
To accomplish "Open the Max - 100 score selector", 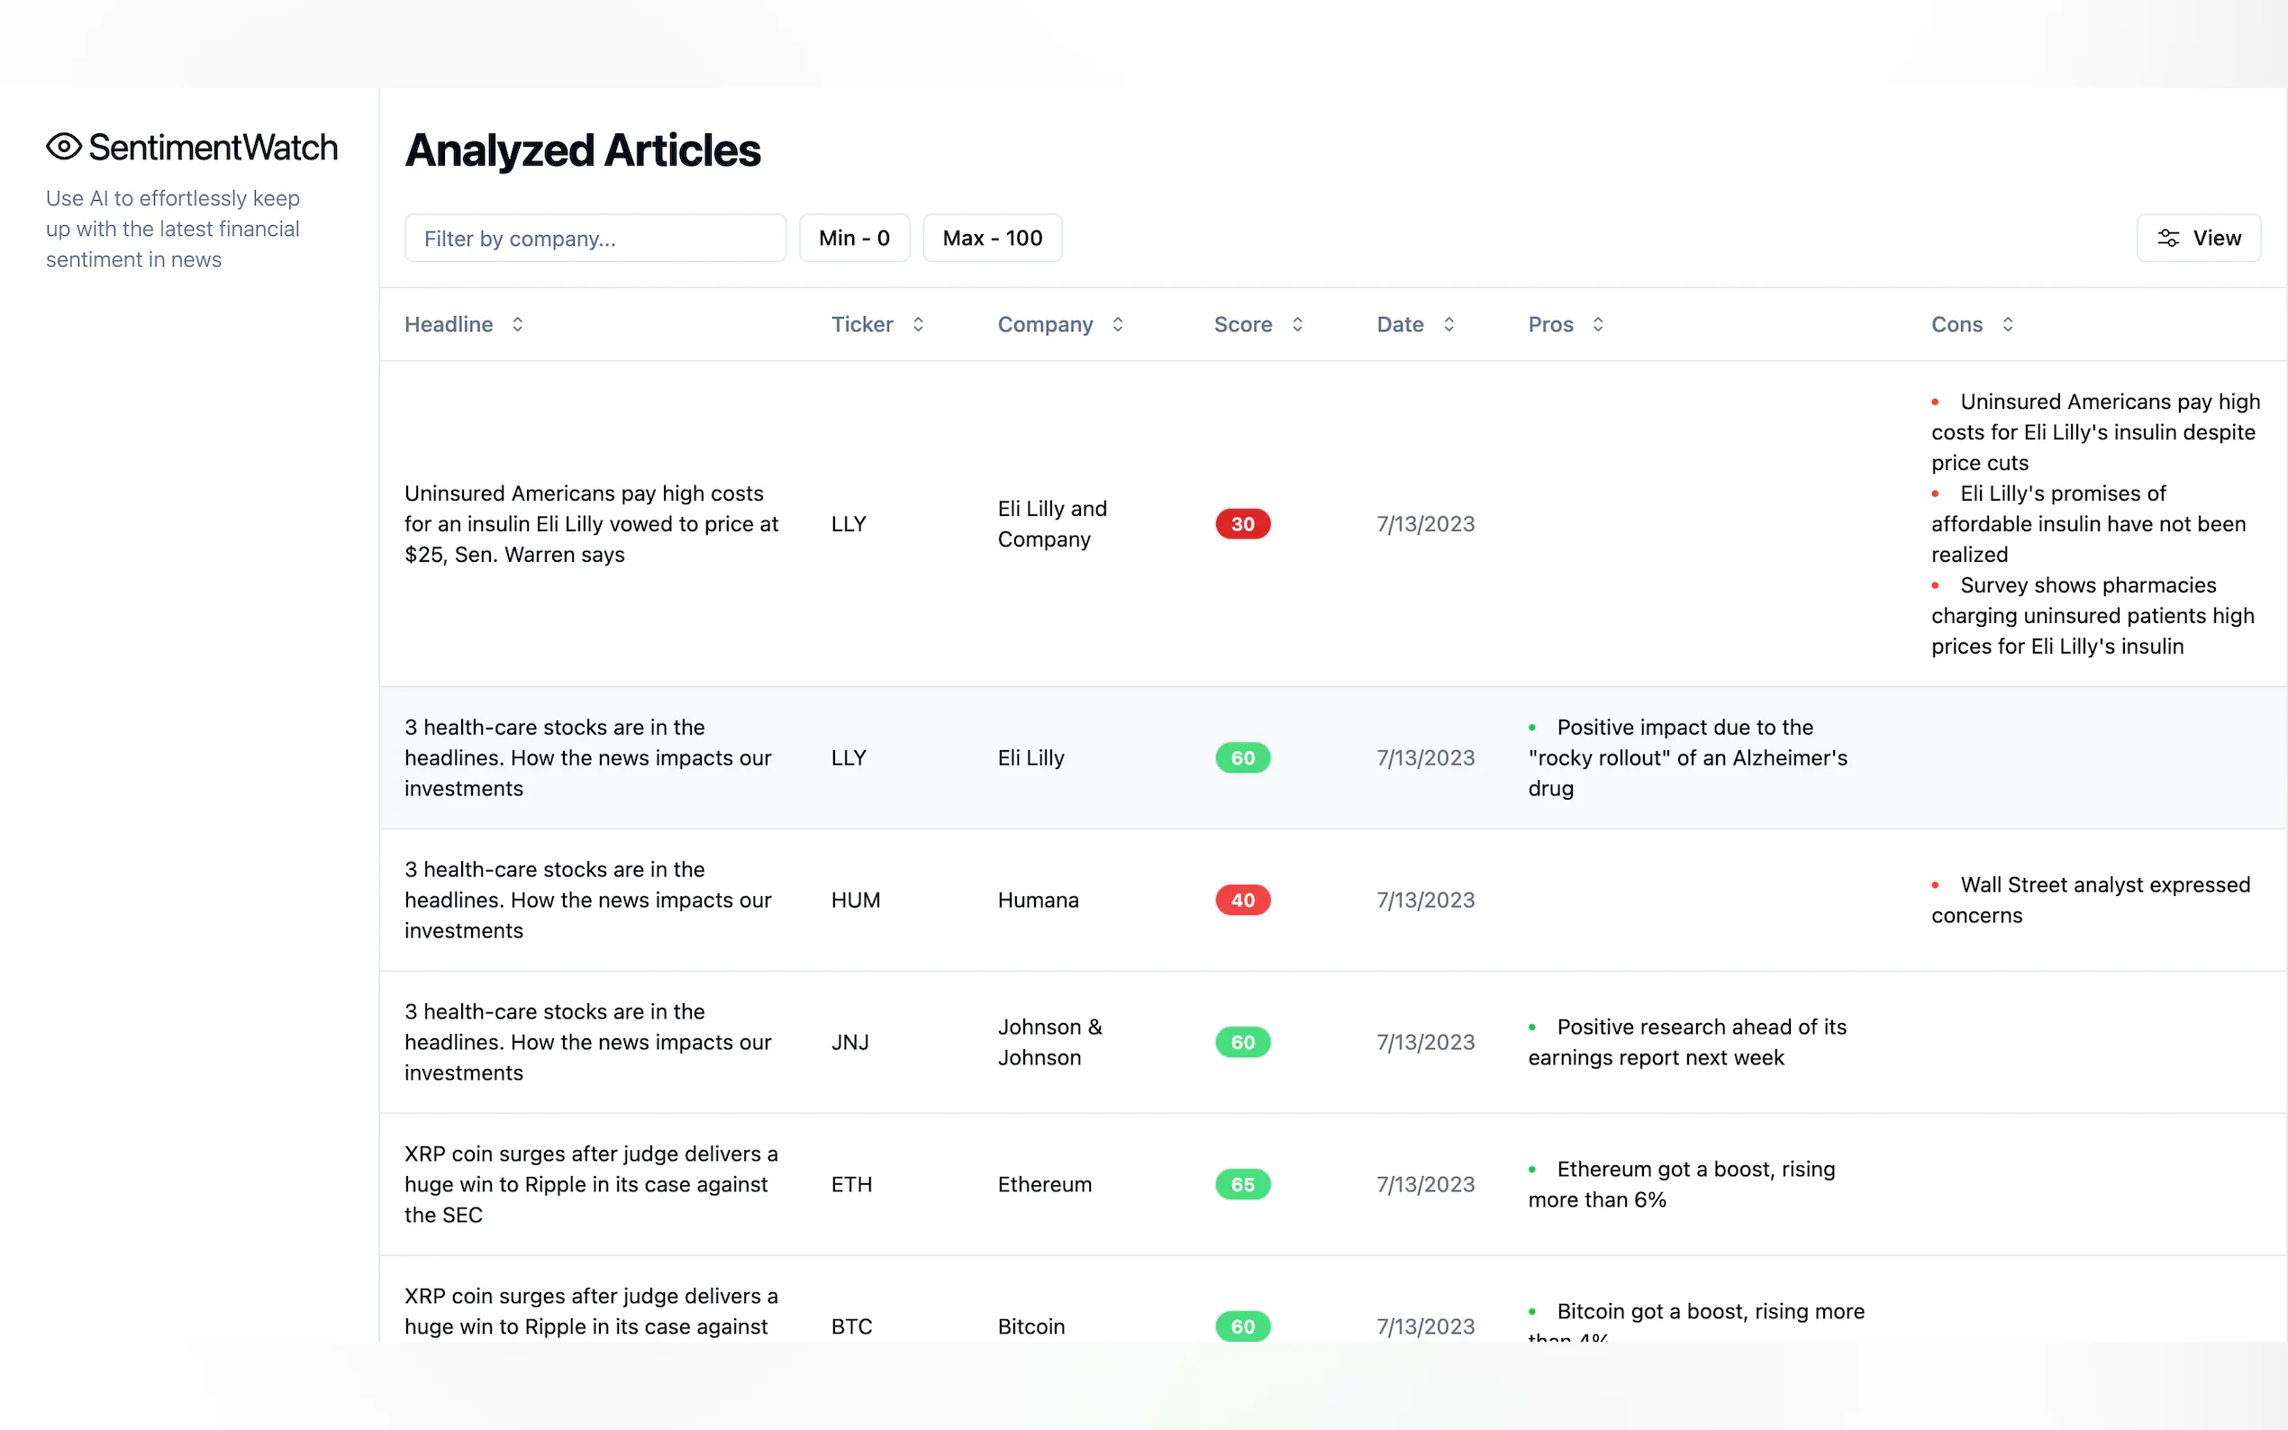I will (991, 239).
